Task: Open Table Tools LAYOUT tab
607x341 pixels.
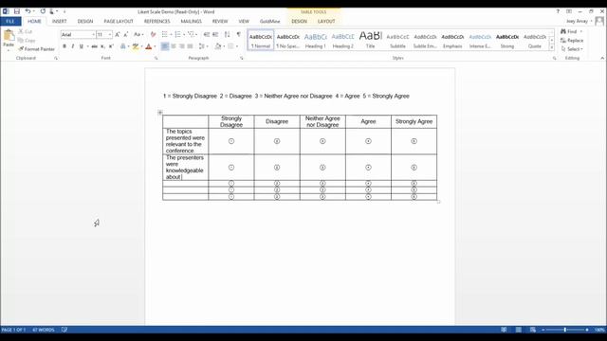Action: coord(326,21)
